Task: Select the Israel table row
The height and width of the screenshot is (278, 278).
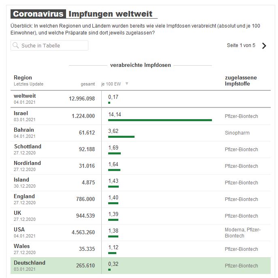Action: pos(140,116)
